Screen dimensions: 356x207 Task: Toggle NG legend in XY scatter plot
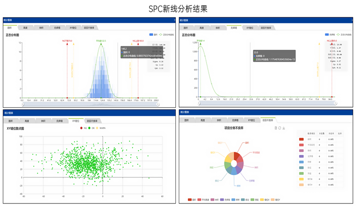point(81,128)
